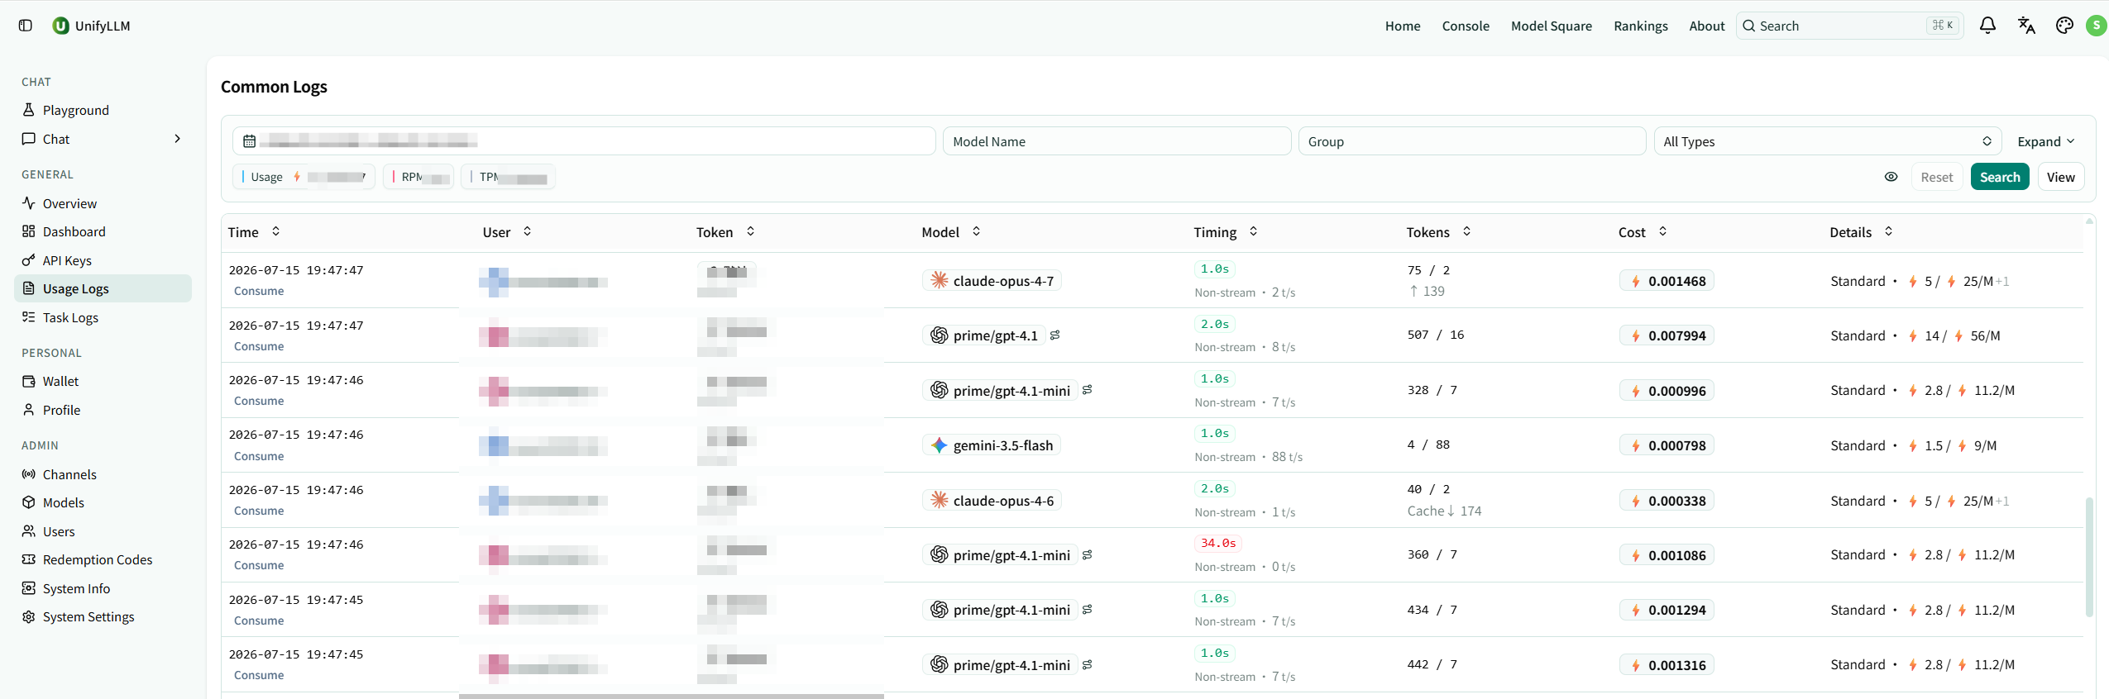Toggle the sidebar collapse icon
Image resolution: width=2109 pixels, height=699 pixels.
(x=26, y=26)
